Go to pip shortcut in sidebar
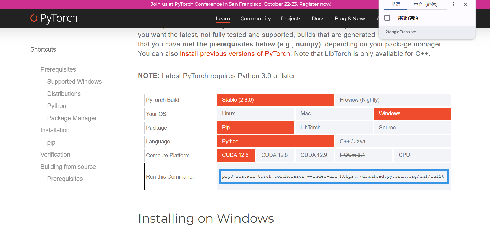The image size is (490, 228). (51, 142)
